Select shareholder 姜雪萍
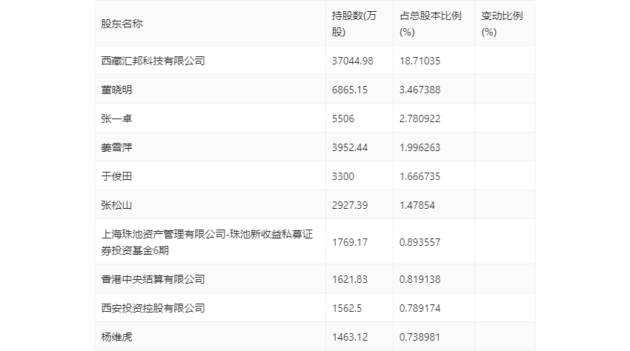Viewport: 630px width, 351px height. [116, 147]
